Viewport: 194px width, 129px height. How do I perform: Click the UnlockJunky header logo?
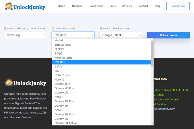[x=25, y=6]
